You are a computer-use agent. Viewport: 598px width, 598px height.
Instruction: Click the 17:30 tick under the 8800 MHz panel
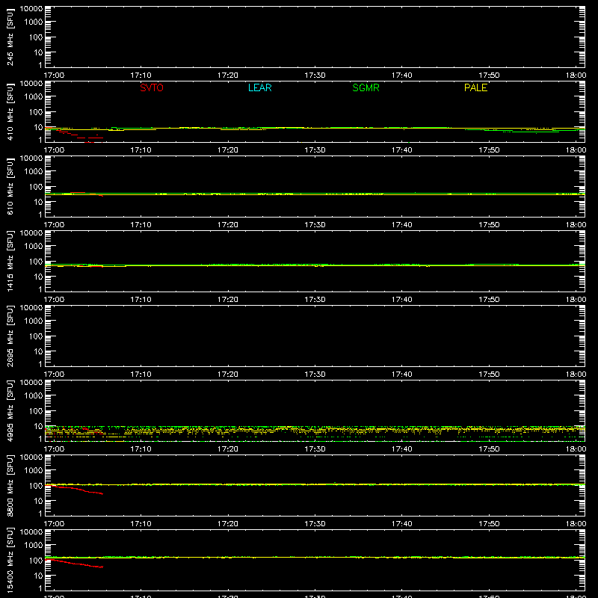click(x=315, y=524)
